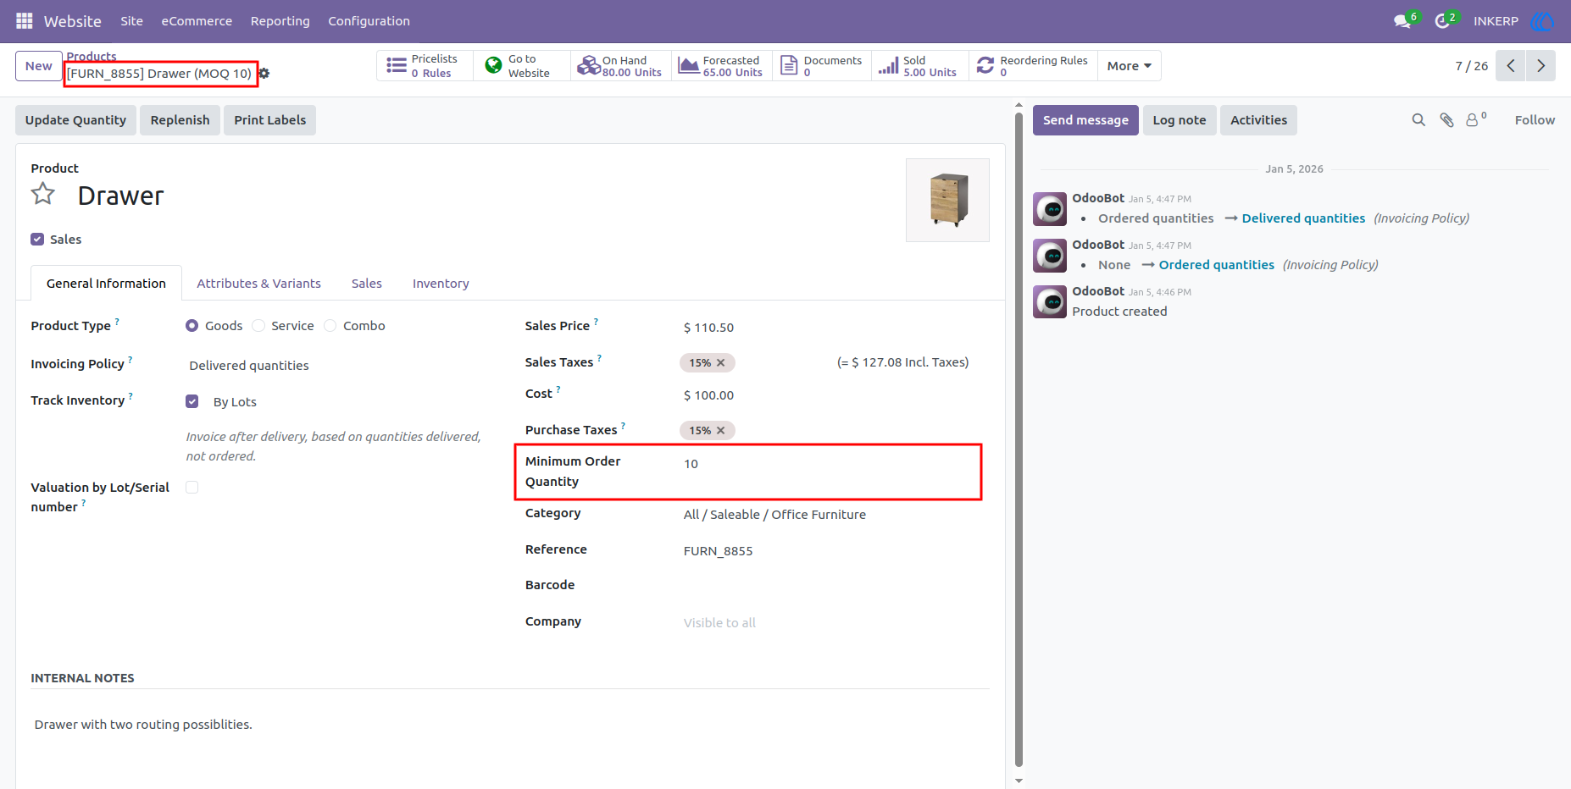Go to next product record arrow
1571x789 pixels.
coord(1540,66)
